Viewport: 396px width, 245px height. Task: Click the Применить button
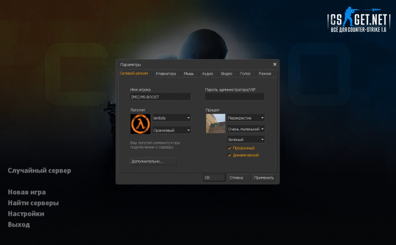pyautogui.click(x=264, y=178)
